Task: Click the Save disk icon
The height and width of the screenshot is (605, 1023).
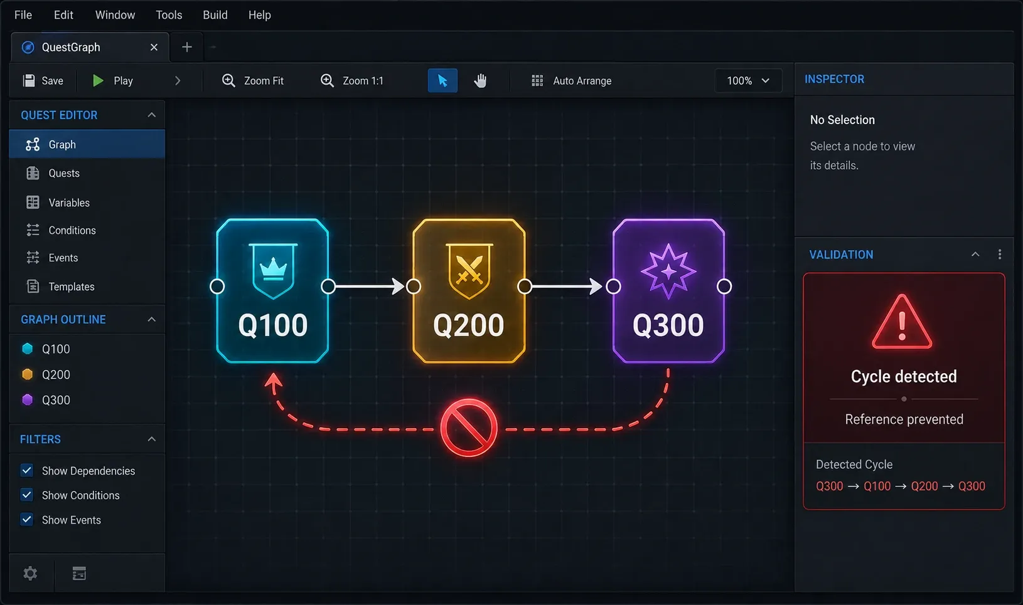Action: (x=29, y=80)
